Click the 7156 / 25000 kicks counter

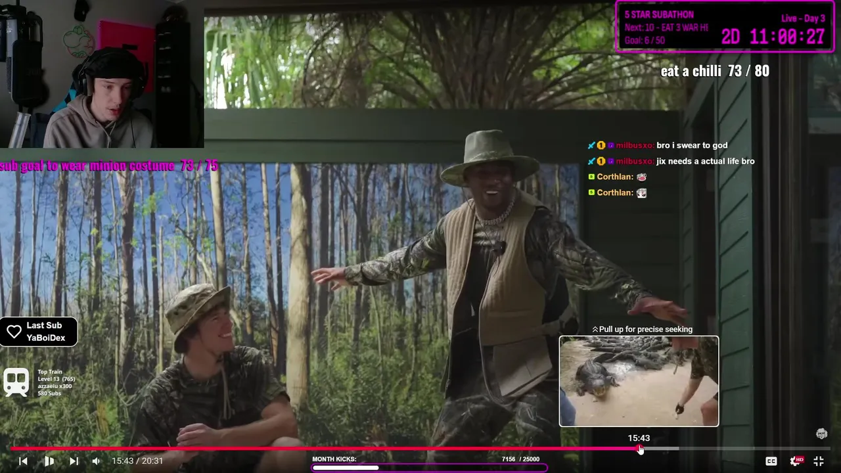(x=520, y=459)
